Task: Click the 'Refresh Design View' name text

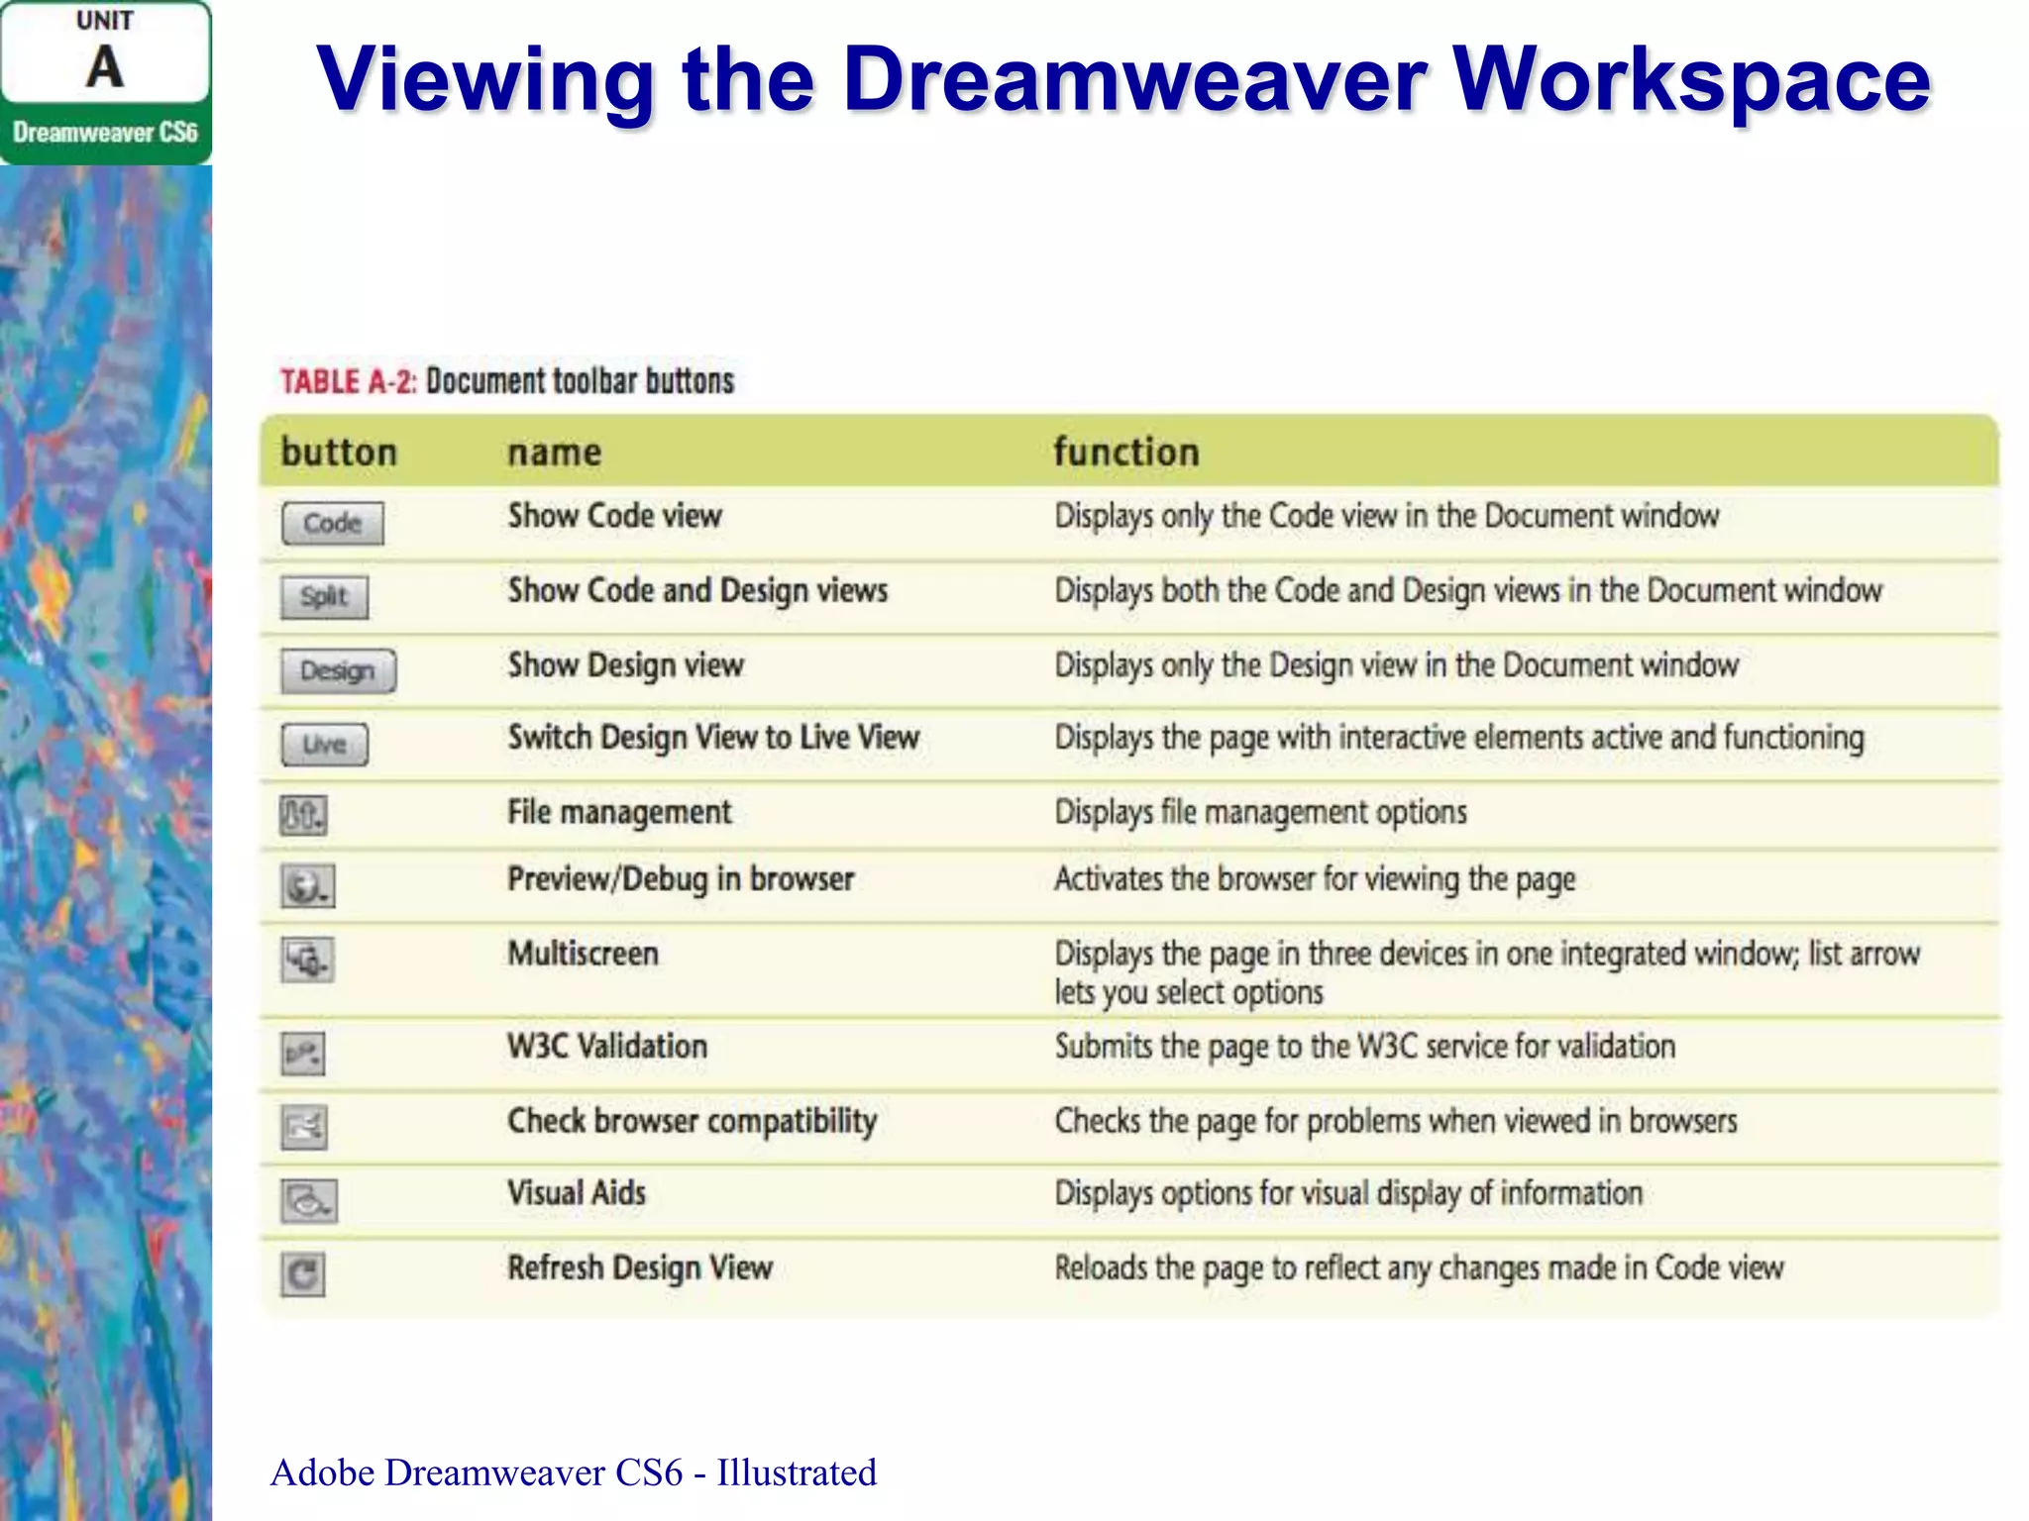Action: pos(640,1268)
